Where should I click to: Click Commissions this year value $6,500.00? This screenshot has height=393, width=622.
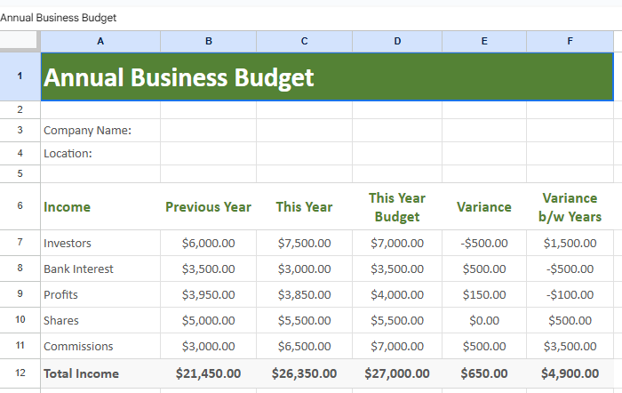(304, 346)
